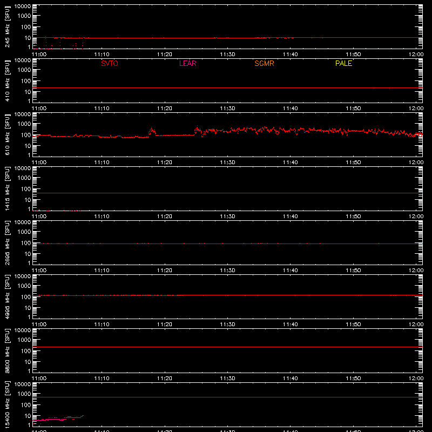Click 11:40 tick label under 610 MHz plot
Screen dimensions: 432x432
tap(291, 163)
